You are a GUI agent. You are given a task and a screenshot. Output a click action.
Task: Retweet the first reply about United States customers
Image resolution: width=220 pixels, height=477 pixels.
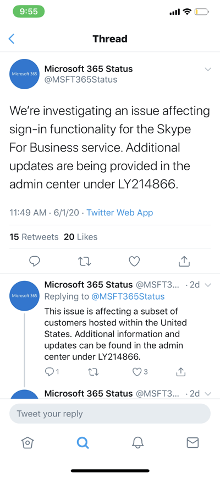point(93,372)
